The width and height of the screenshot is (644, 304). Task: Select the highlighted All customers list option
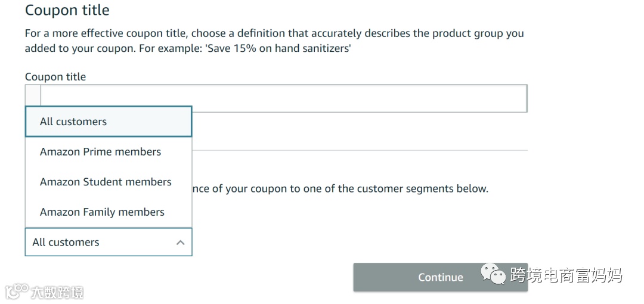(108, 122)
